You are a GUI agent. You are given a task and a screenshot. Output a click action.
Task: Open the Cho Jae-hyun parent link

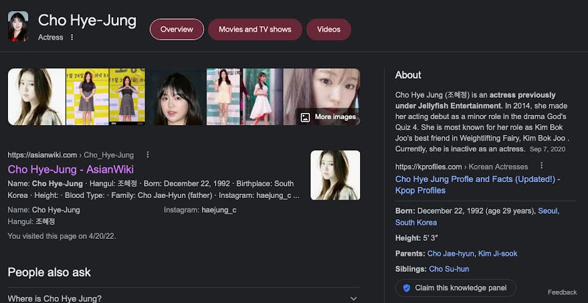click(x=450, y=254)
